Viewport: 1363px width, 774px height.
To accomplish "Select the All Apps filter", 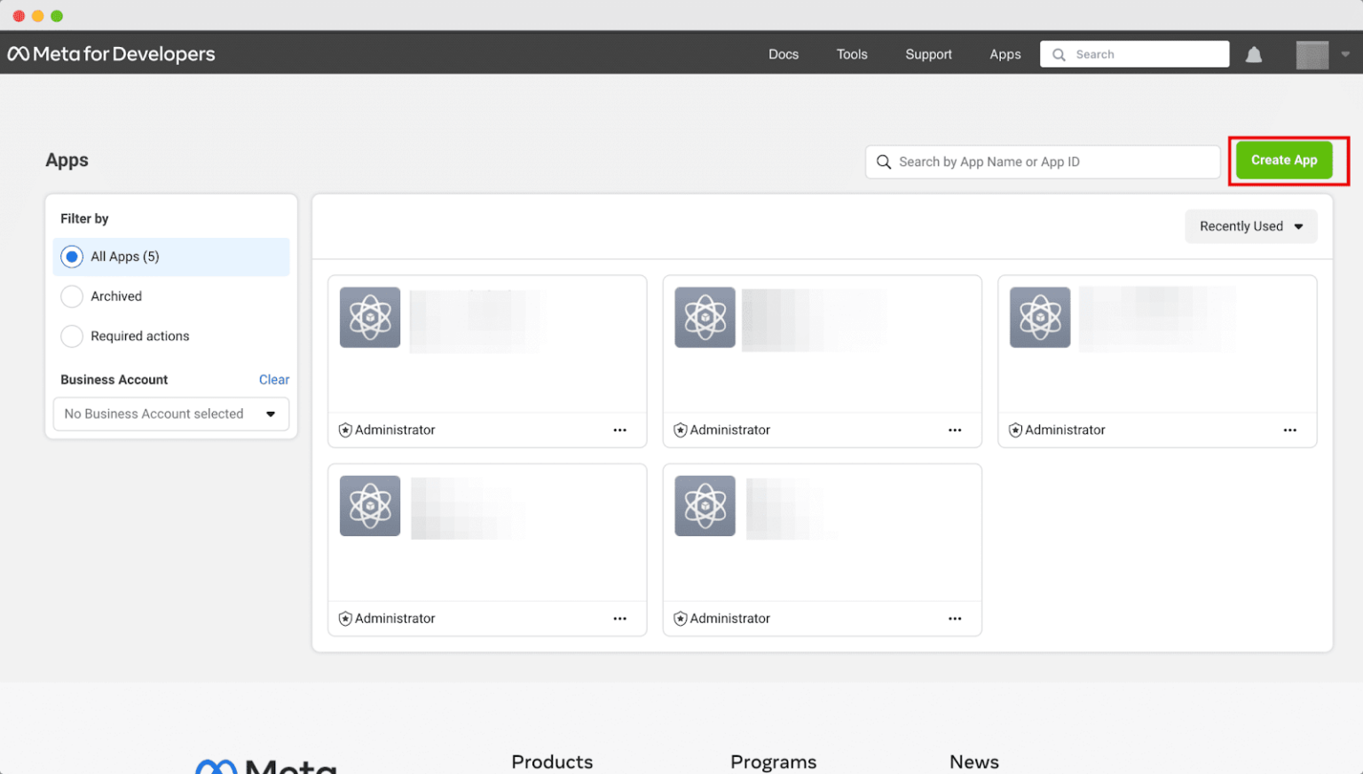I will click(71, 257).
